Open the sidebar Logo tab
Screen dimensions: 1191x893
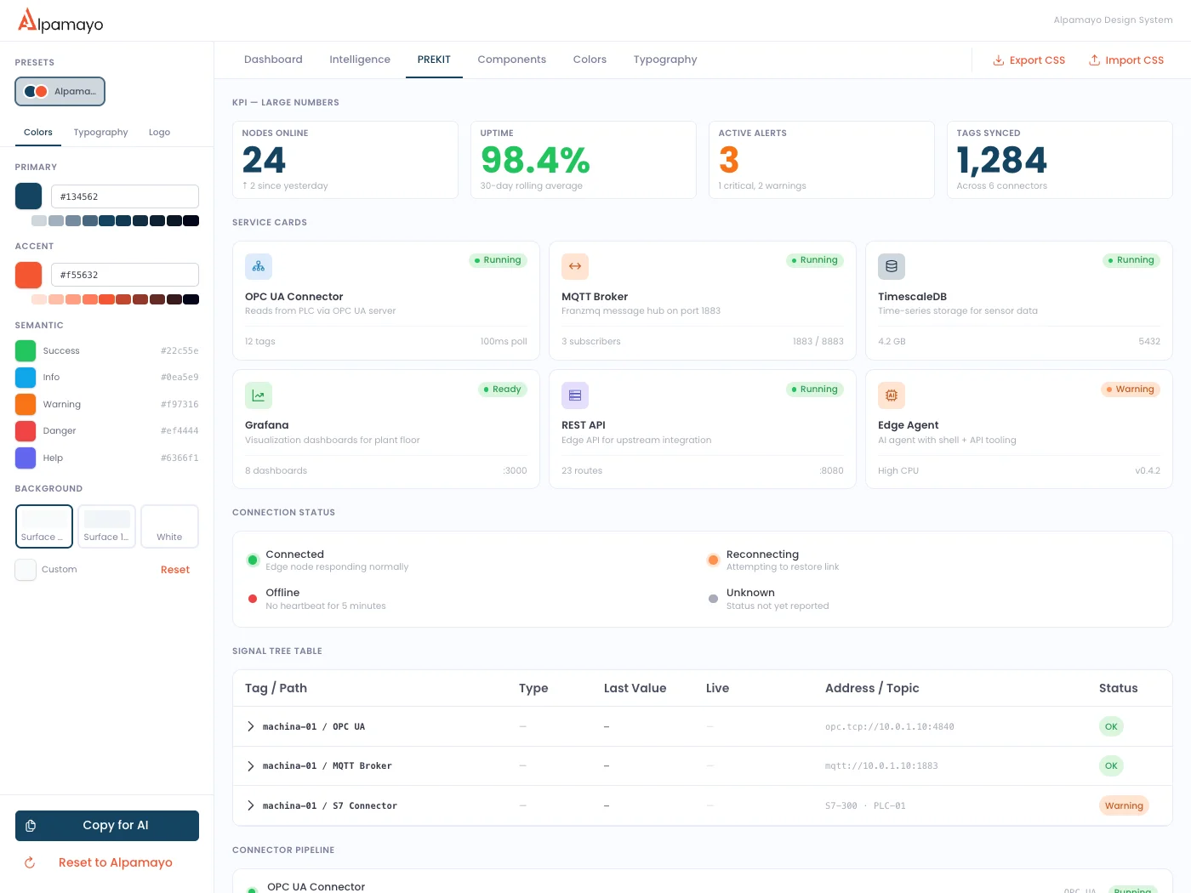[159, 133]
